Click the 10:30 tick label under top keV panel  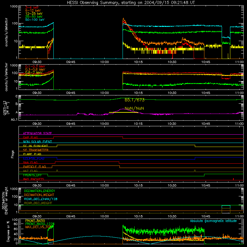[x=172, y=62]
